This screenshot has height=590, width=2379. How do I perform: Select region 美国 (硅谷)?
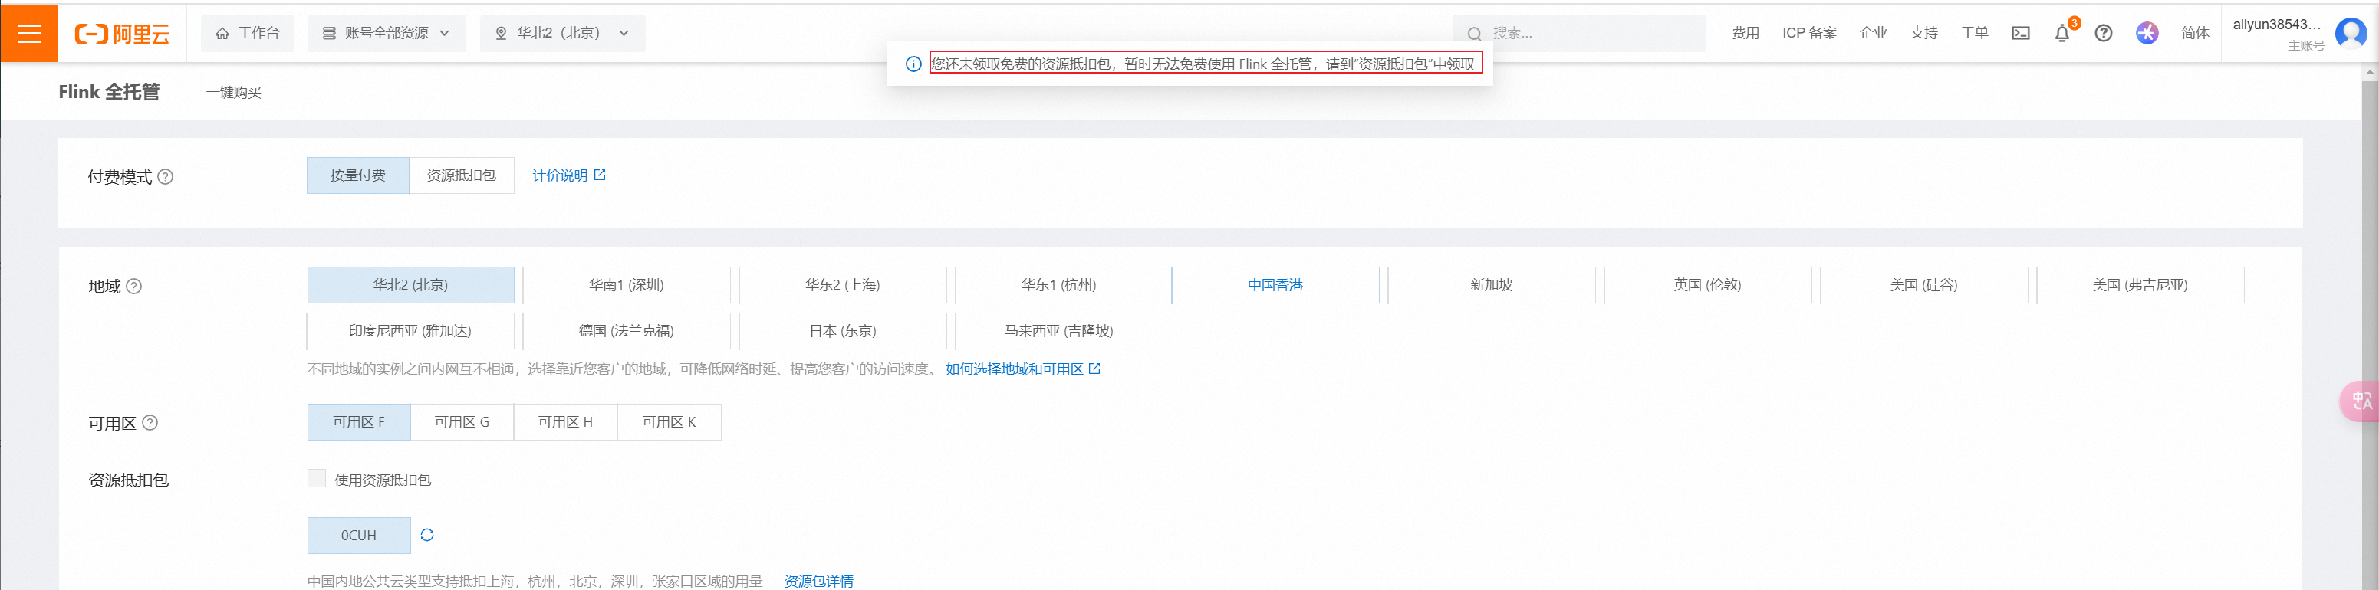click(x=1923, y=285)
